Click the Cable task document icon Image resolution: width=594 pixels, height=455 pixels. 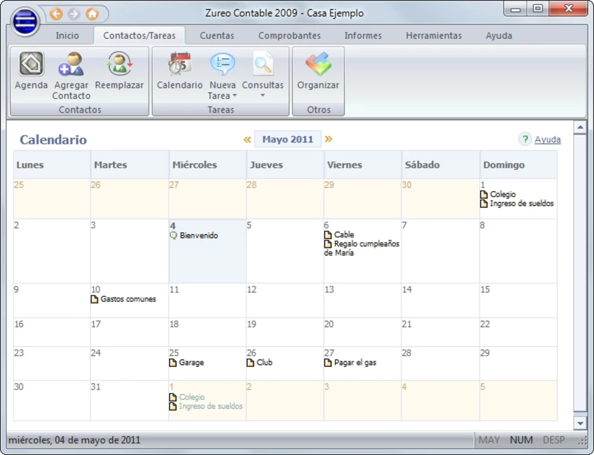point(328,235)
